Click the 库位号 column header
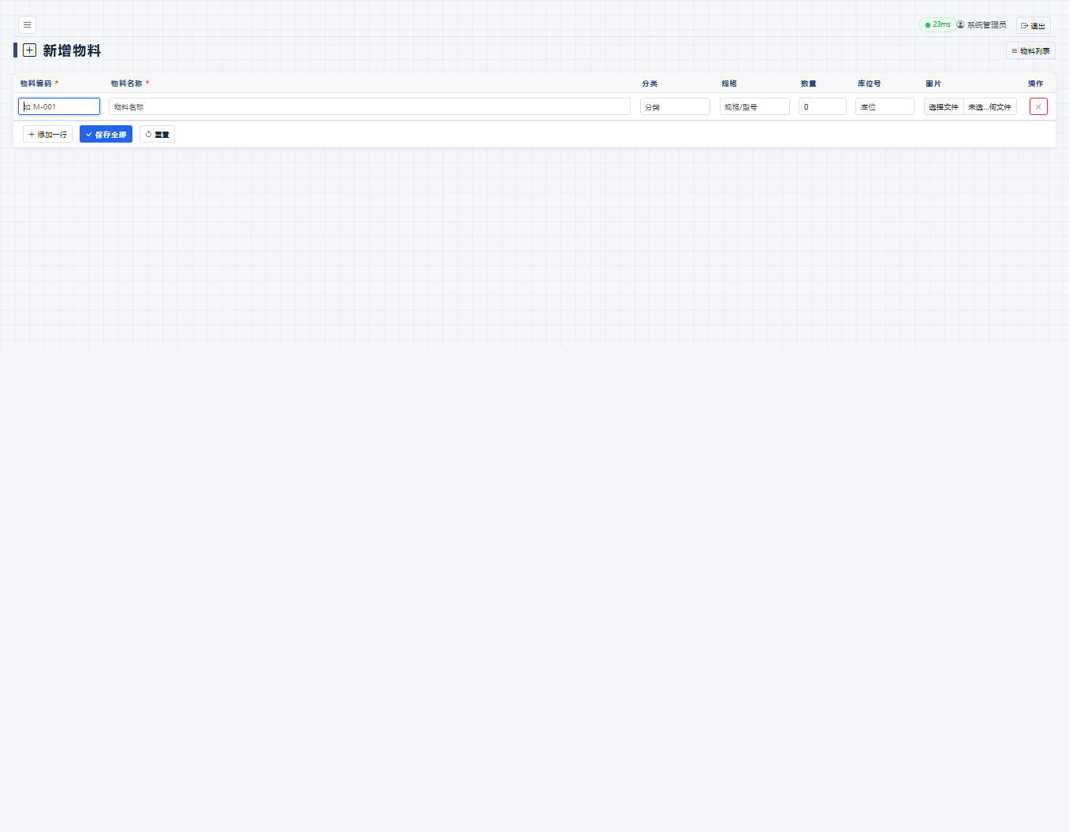Viewport: 1069px width, 832px height. tap(870, 84)
